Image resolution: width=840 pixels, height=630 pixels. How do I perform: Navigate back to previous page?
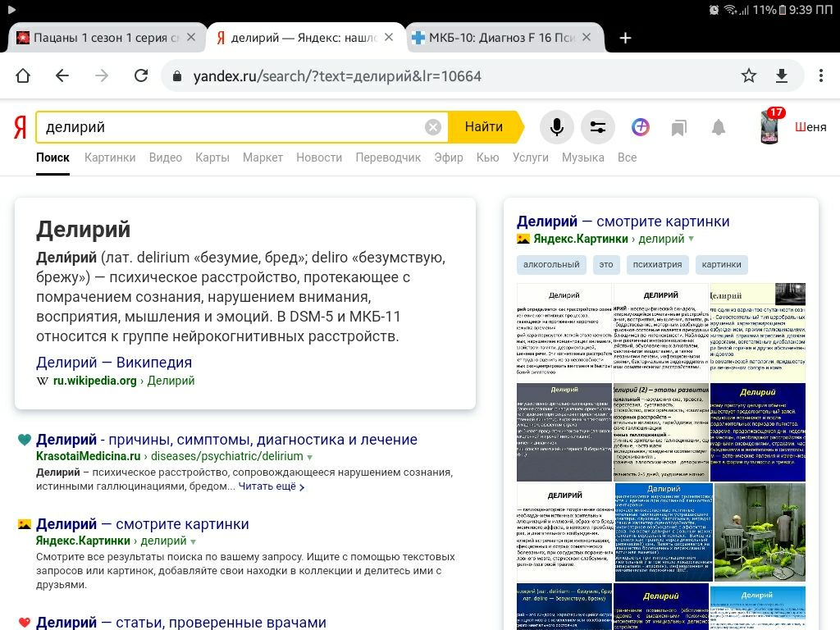point(62,75)
